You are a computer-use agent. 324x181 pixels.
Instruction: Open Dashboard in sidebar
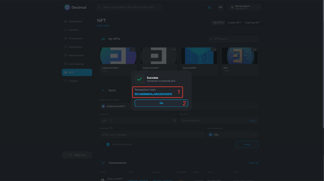(x=75, y=21)
